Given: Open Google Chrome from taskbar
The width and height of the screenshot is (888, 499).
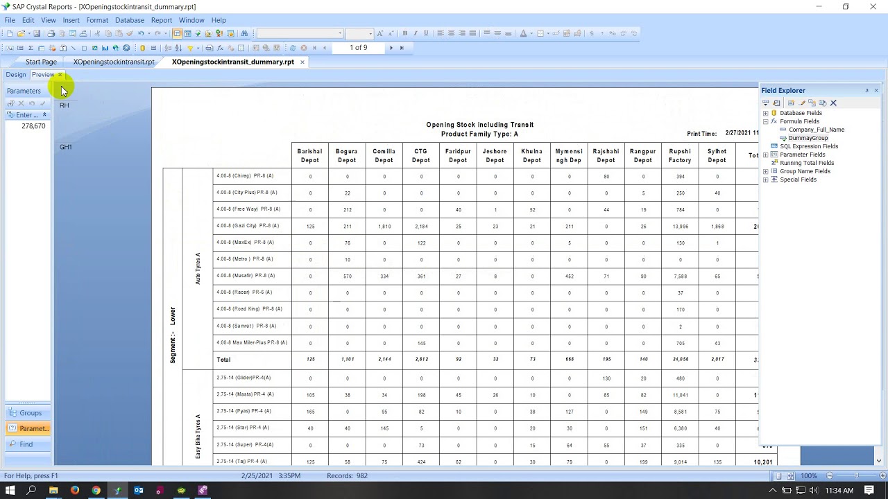Looking at the screenshot, I should 96,490.
